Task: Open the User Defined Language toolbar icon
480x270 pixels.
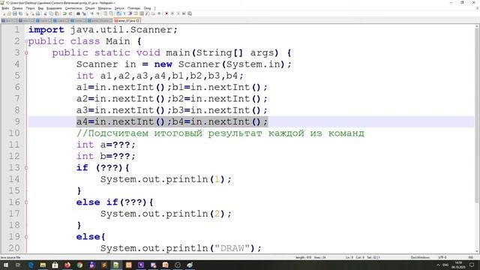Action: click(x=135, y=13)
